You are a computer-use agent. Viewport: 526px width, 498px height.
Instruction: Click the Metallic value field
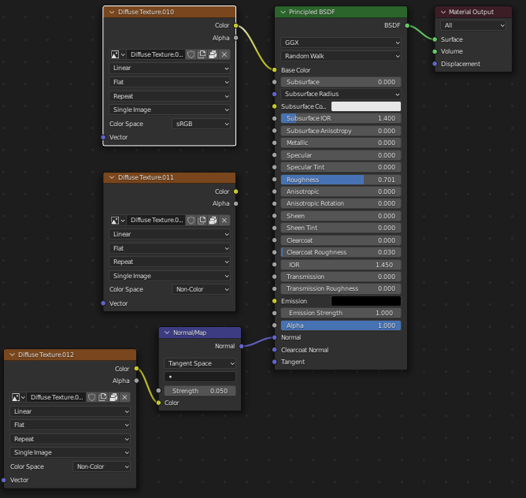(x=341, y=143)
